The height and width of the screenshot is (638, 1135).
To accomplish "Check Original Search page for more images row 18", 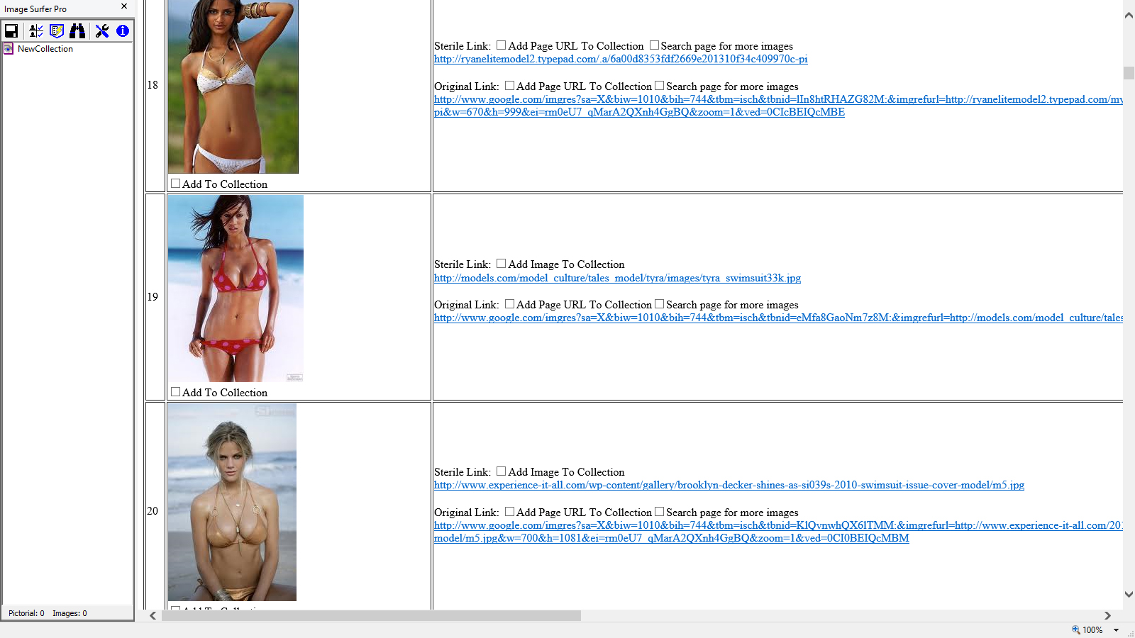I will click(659, 86).
